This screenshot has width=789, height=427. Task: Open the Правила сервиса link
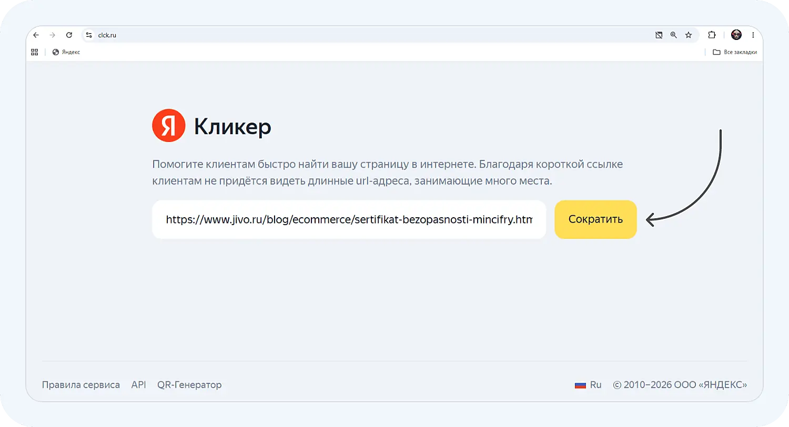(x=81, y=385)
